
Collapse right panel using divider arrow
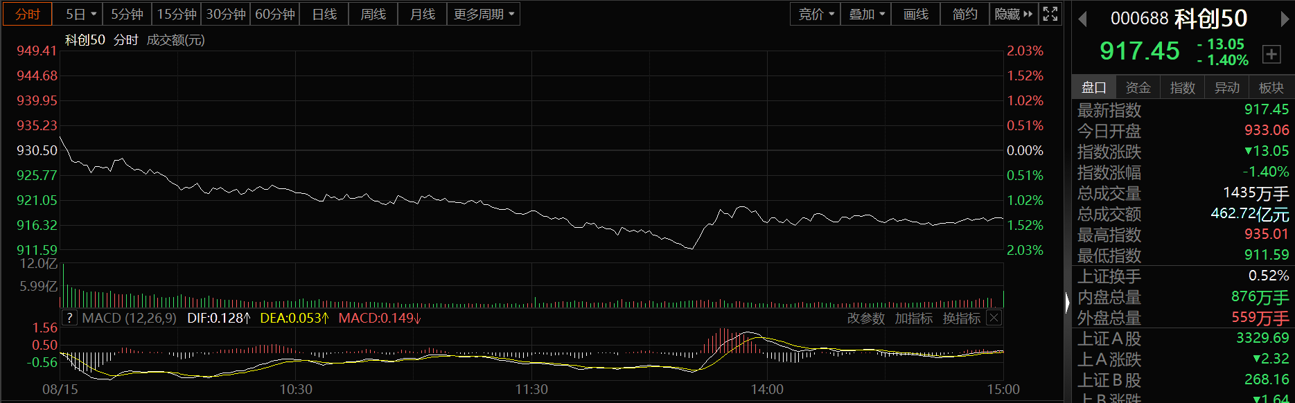1067,302
